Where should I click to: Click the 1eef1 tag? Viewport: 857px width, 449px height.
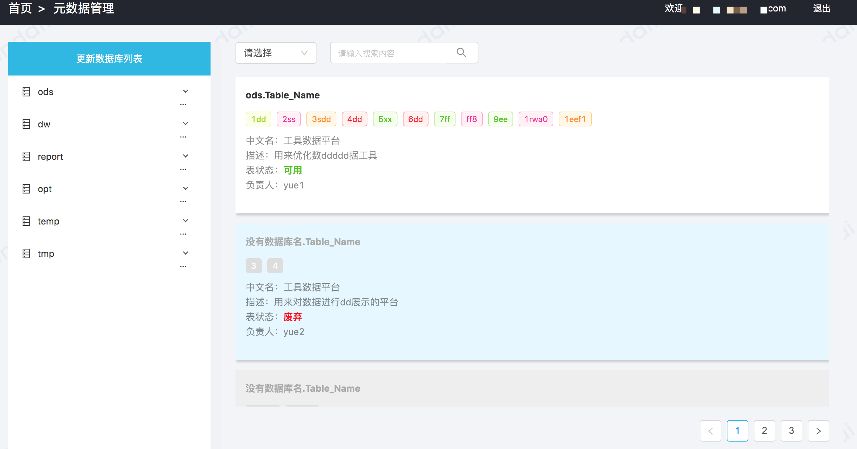coord(575,119)
